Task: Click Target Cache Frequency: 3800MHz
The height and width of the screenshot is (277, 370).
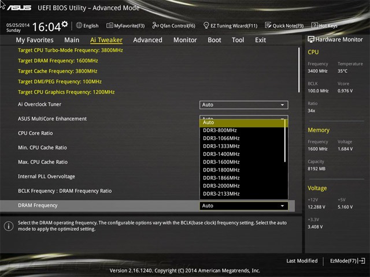Action: 58,71
